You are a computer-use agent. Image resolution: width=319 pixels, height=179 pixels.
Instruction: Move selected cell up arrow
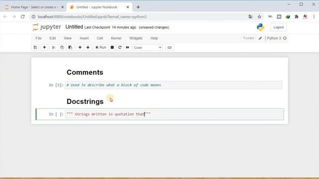[80, 48]
